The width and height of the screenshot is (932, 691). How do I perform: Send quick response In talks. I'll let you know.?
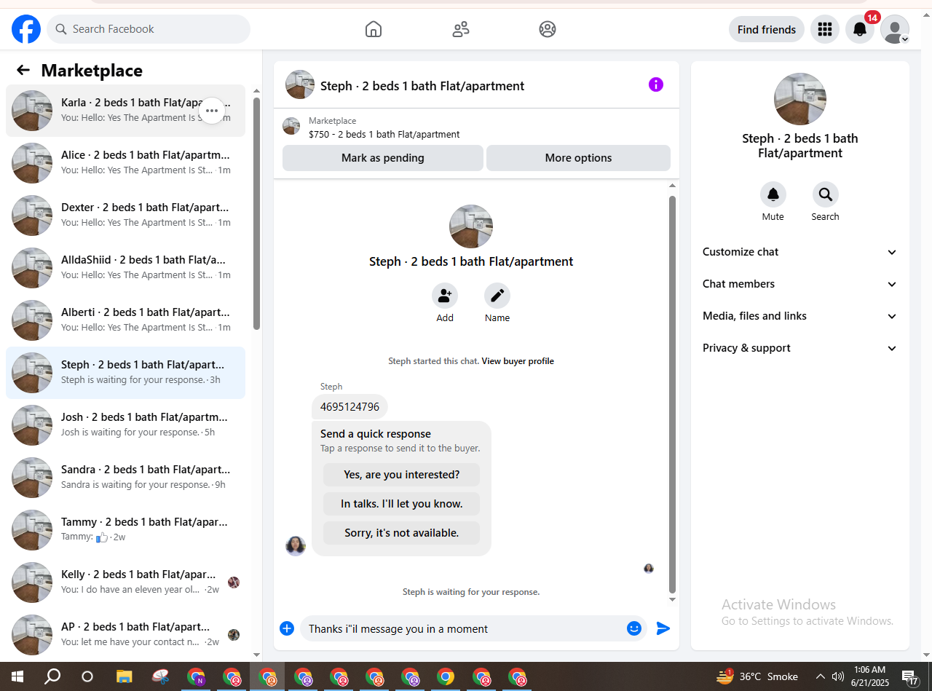point(402,504)
